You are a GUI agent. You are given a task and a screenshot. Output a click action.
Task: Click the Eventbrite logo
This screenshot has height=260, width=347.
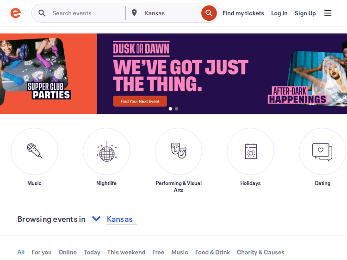(x=15, y=13)
